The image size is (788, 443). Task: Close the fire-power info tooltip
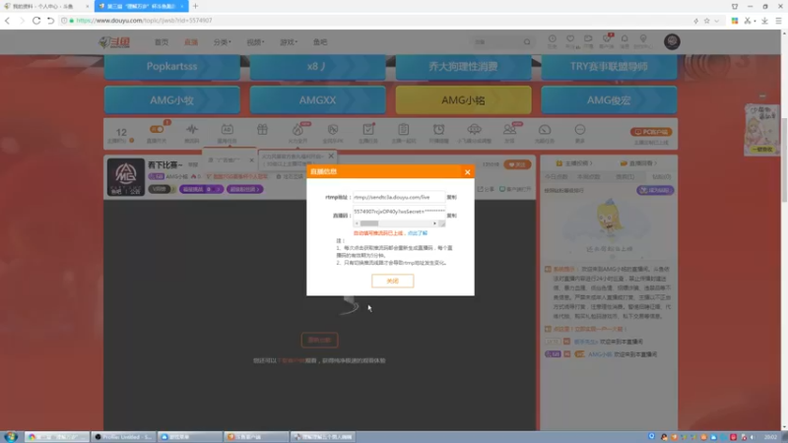point(331,157)
